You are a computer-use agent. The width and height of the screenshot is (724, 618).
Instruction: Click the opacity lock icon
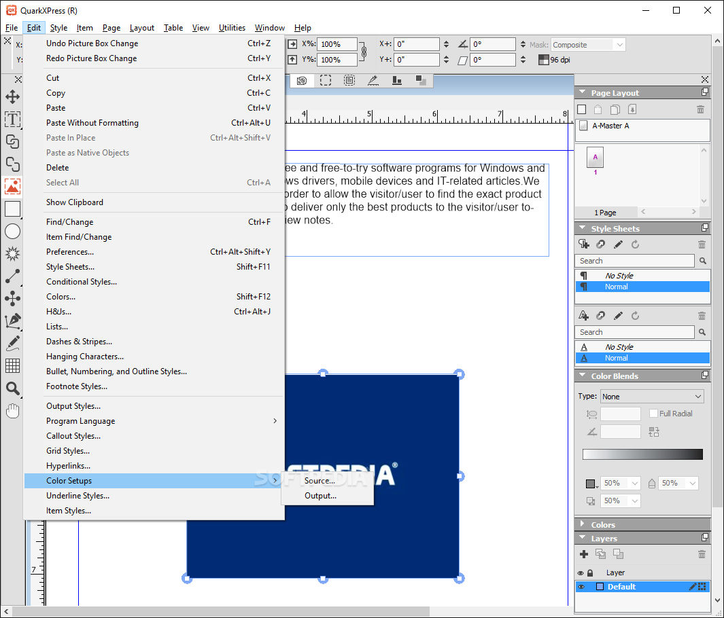click(x=651, y=483)
